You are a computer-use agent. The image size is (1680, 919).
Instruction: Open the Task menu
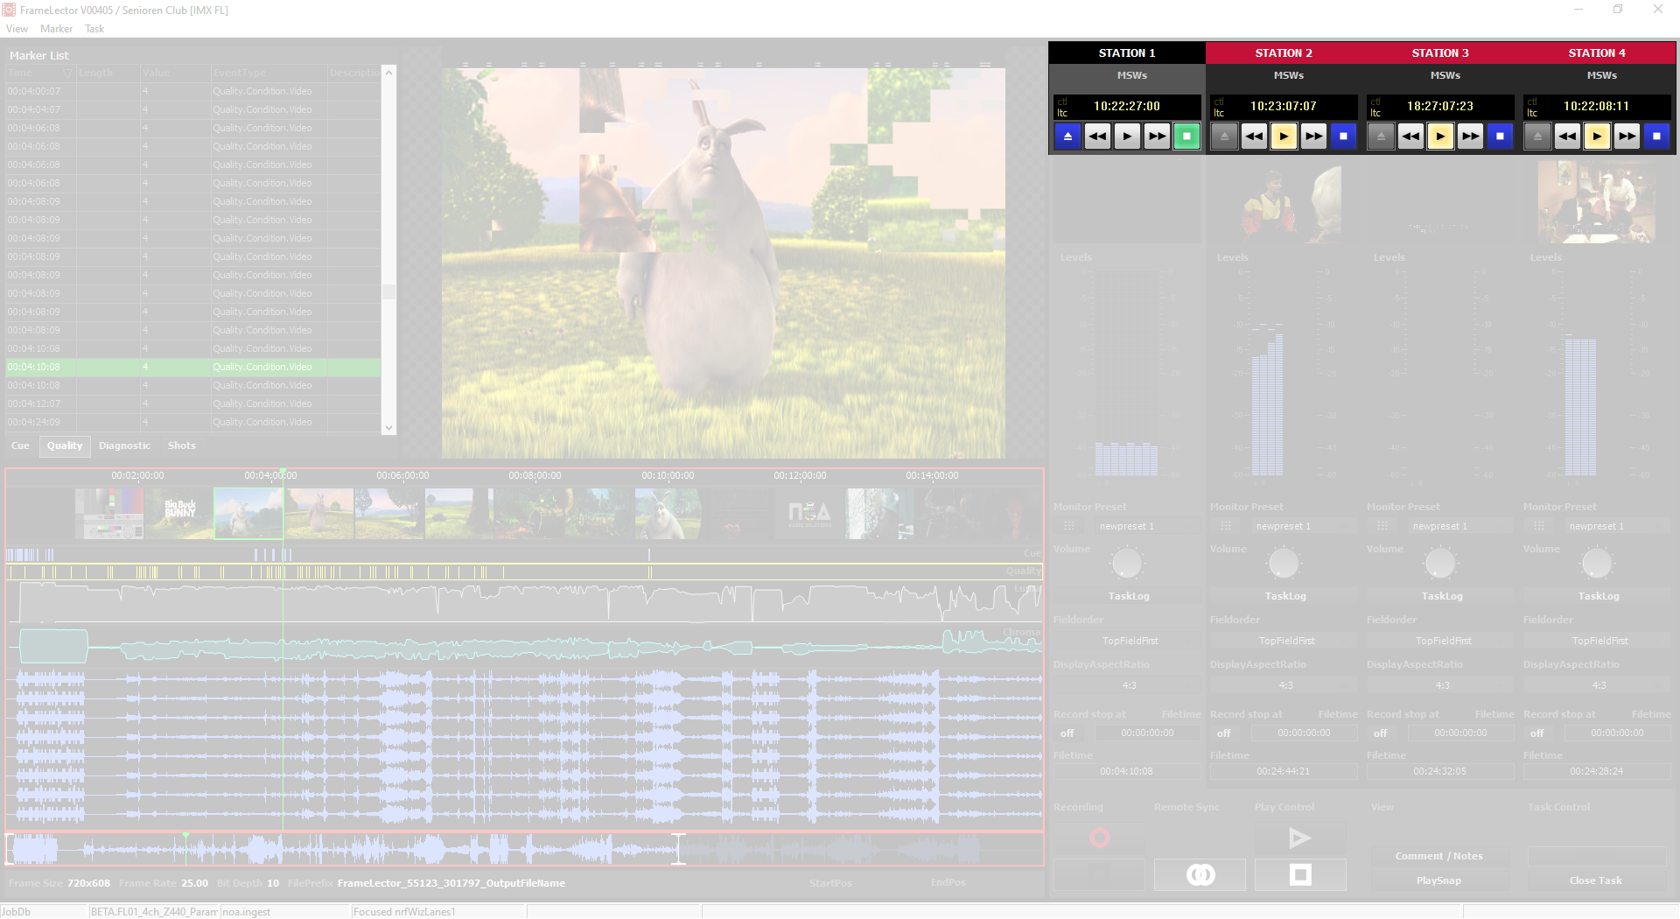(x=94, y=29)
